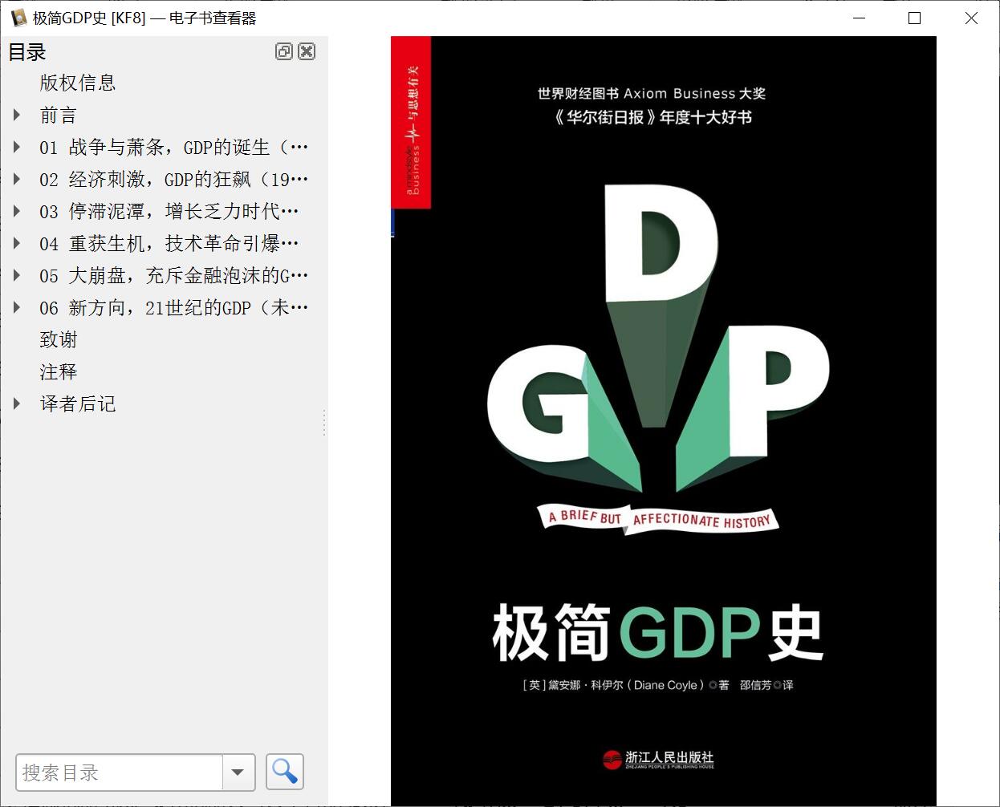Screen dimensions: 1000x807
Task: Float the 目录 panel with detach icon
Action: (283, 52)
